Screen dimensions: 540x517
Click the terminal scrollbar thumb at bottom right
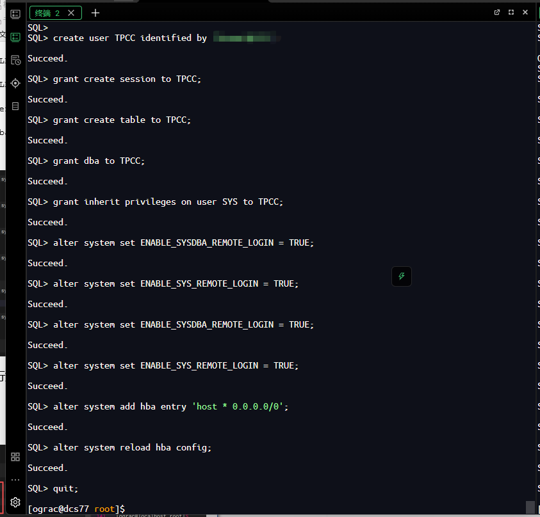(530, 507)
